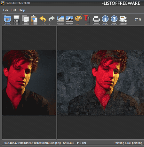Click the coffee cup donate icon
The image size is (144, 147).
(123, 19)
